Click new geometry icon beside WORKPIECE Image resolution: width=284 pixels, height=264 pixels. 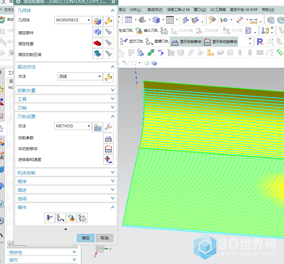pyautogui.click(x=98, y=21)
